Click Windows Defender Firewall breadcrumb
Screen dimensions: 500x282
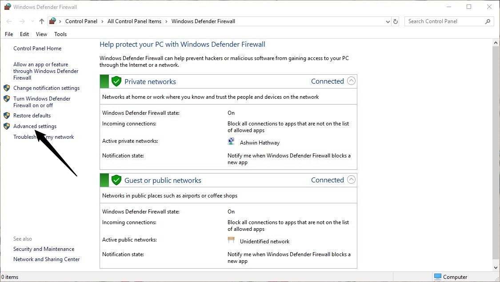[x=203, y=21]
